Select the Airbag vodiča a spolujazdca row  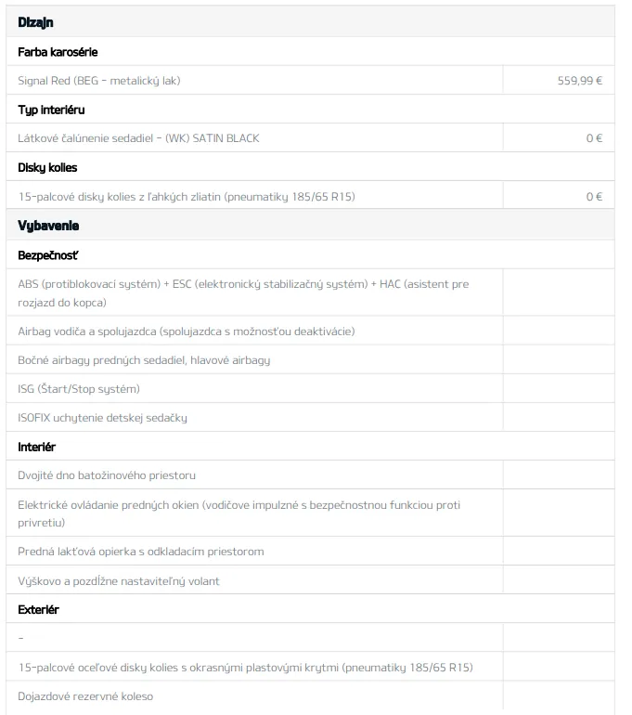187,331
